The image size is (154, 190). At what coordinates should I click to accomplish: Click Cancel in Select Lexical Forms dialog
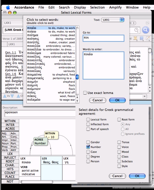point(98,100)
